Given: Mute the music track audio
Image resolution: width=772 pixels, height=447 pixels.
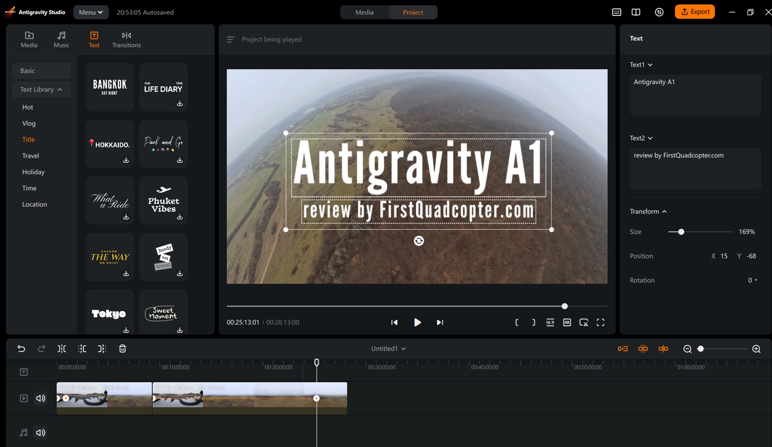Looking at the screenshot, I should (41, 433).
